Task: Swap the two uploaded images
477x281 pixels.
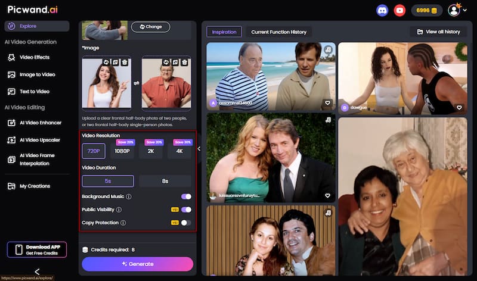Action: click(x=137, y=83)
